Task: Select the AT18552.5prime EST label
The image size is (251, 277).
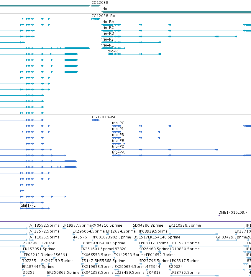Action: pyautogui.click(x=45, y=225)
